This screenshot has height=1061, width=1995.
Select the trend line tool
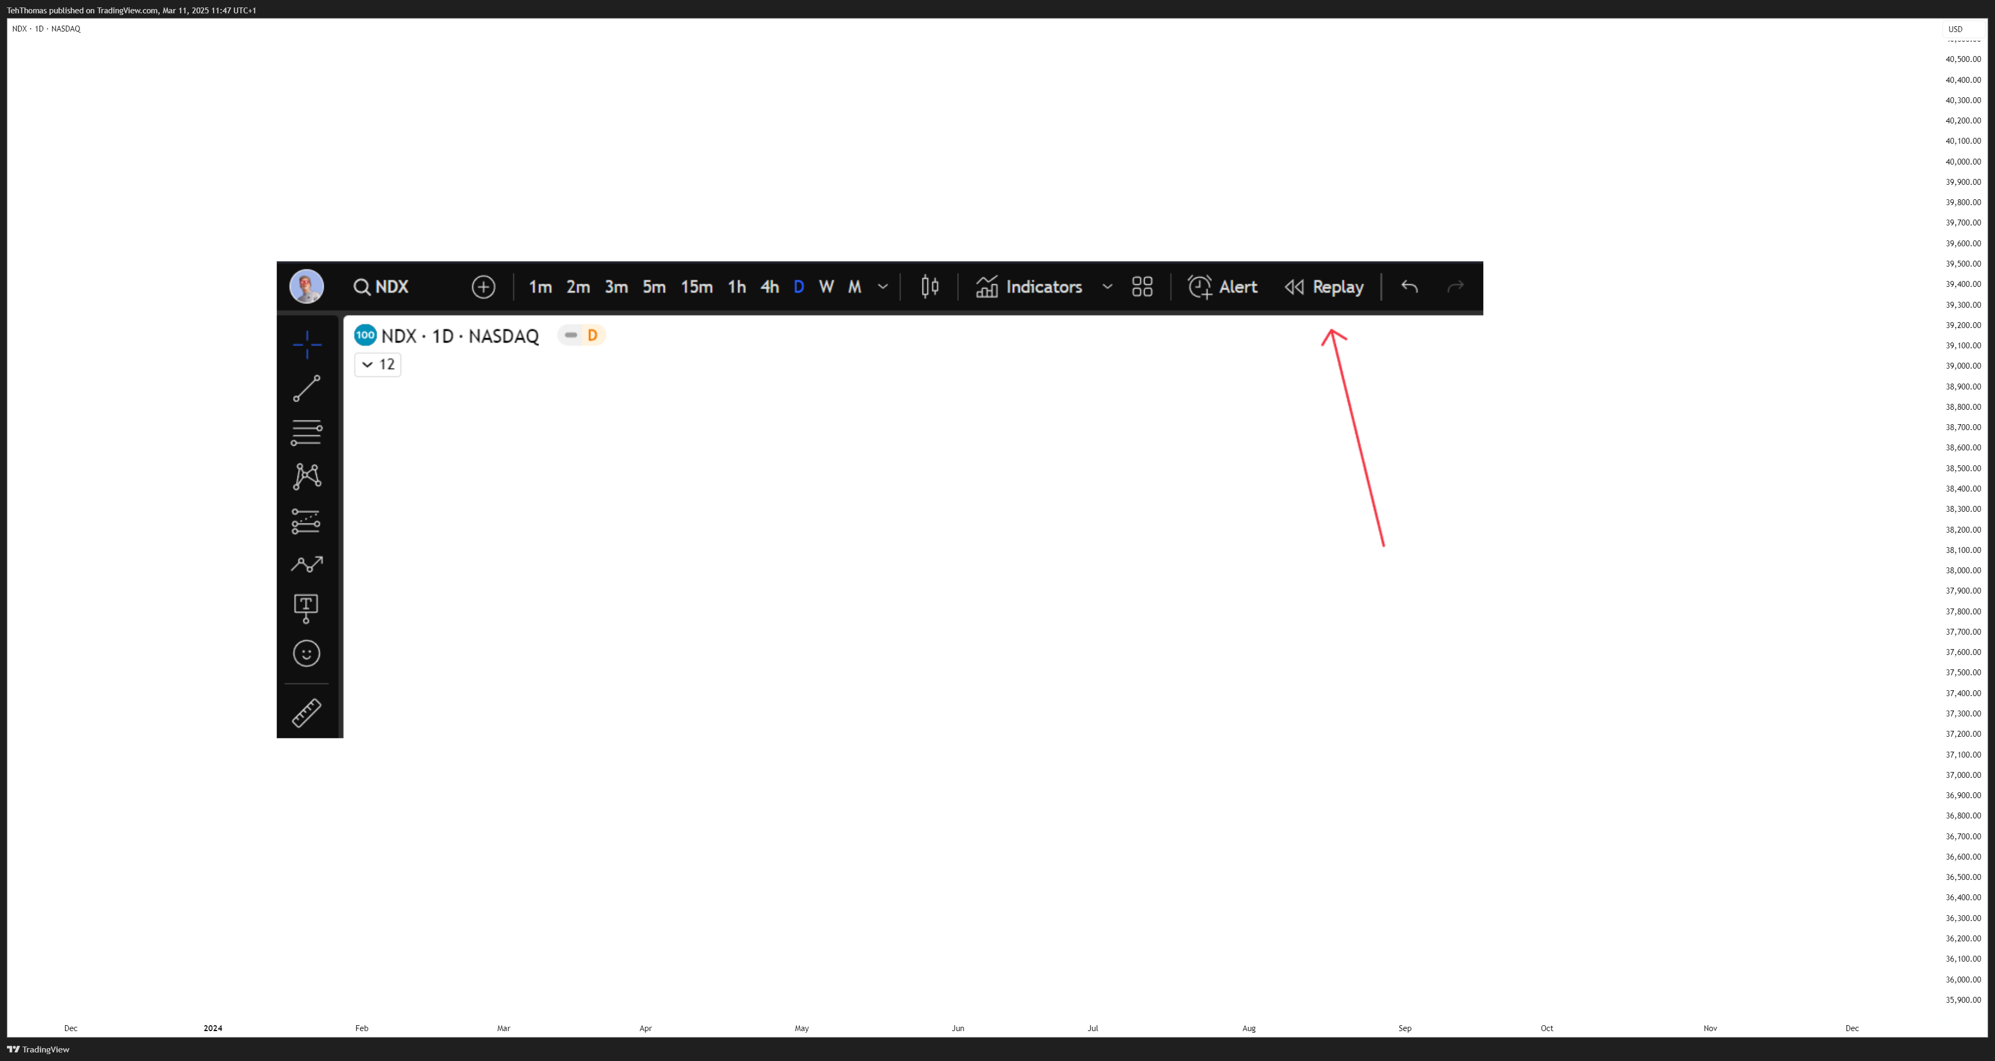(x=307, y=389)
